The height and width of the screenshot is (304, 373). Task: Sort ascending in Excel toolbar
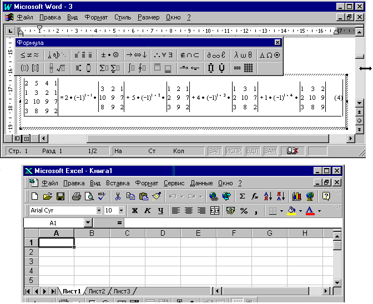[268, 196]
